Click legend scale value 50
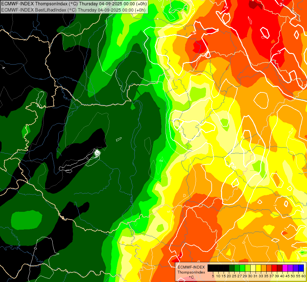307x282 pixels. 293,276
